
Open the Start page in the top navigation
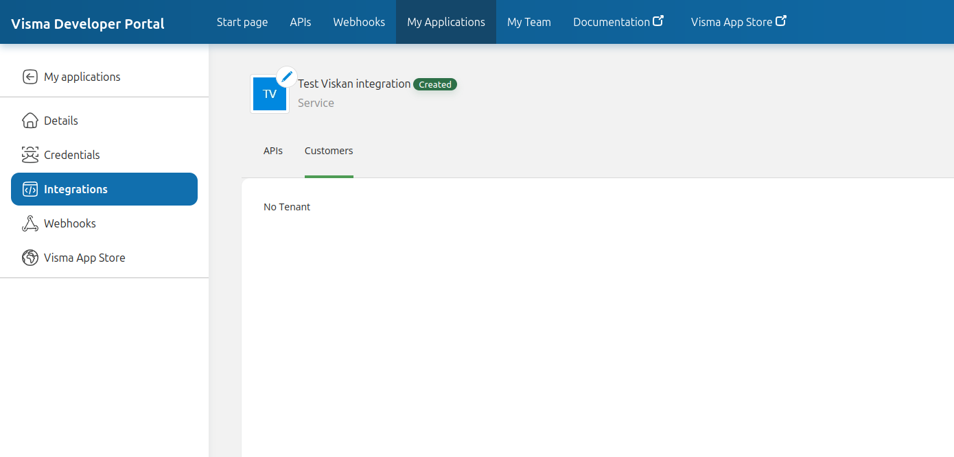[x=242, y=22]
